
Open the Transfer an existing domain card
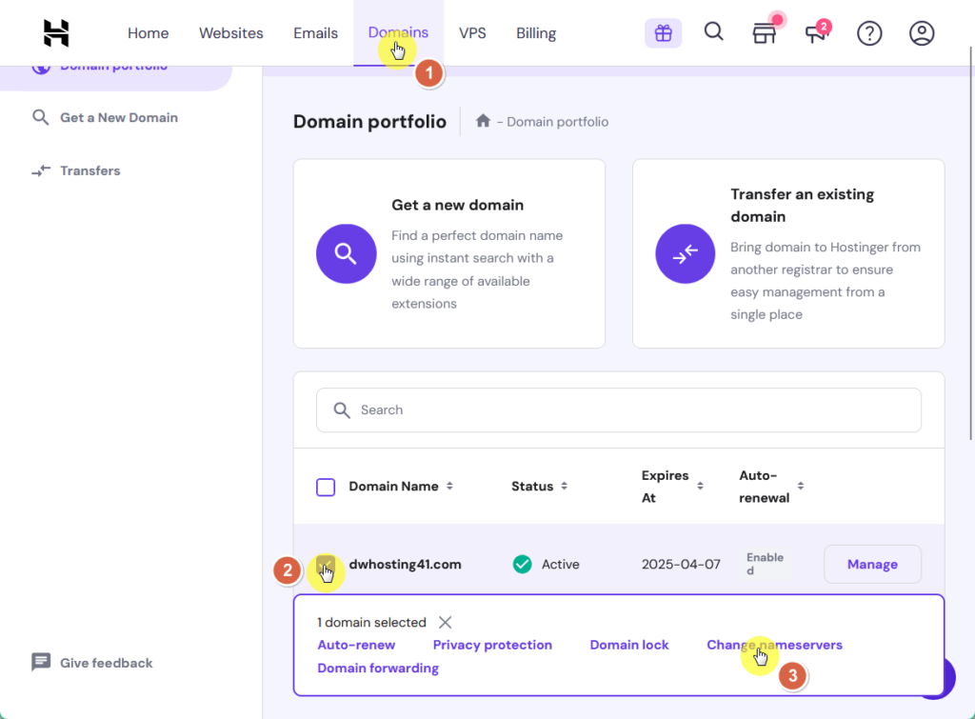coord(788,253)
